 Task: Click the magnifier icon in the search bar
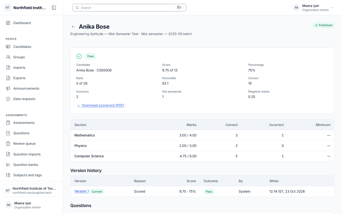click(77, 8)
